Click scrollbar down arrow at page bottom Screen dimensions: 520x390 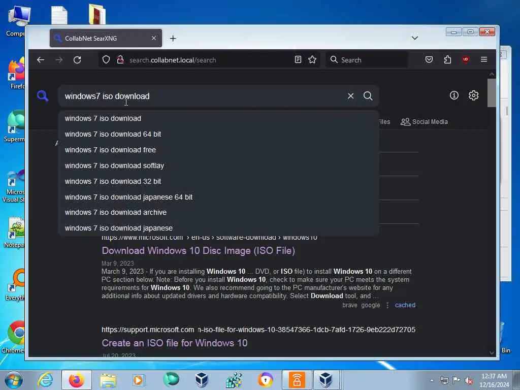492,353
